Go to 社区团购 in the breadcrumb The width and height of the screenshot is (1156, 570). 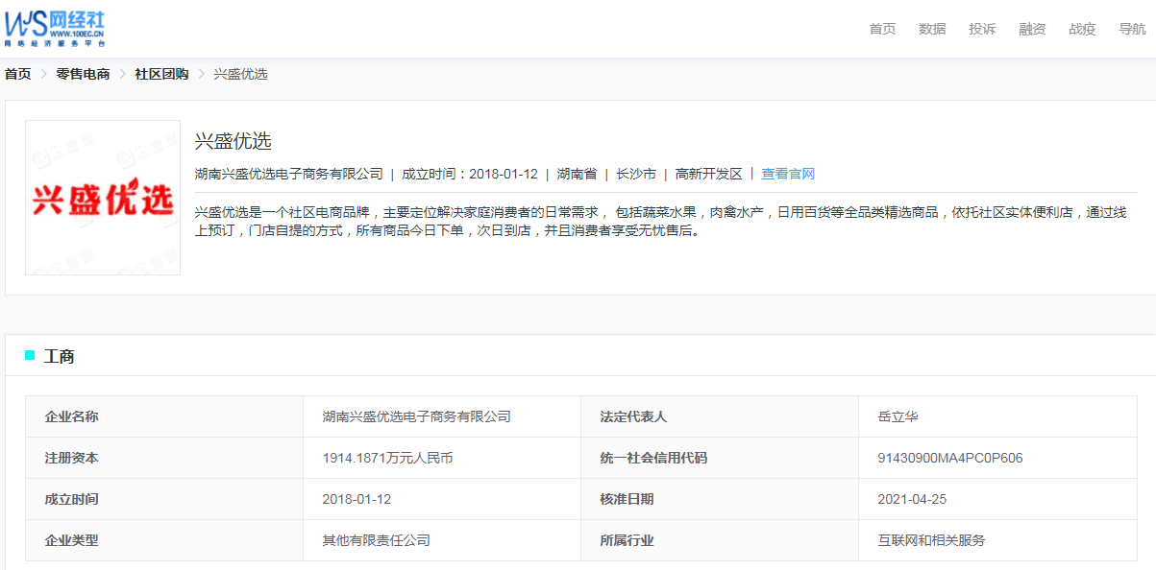[x=161, y=74]
